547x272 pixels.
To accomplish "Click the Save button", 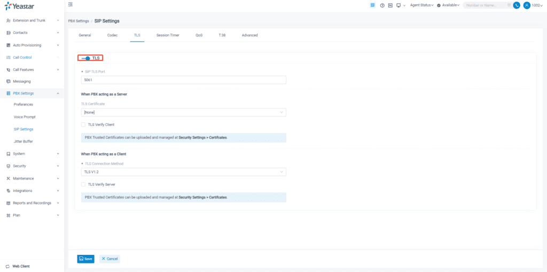I will [x=85, y=259].
